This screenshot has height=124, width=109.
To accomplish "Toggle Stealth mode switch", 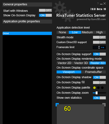I will click(x=99, y=37).
